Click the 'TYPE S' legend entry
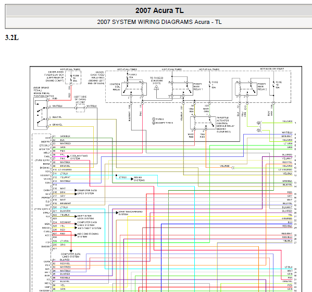This screenshot has height=292, width=312. [158, 119]
